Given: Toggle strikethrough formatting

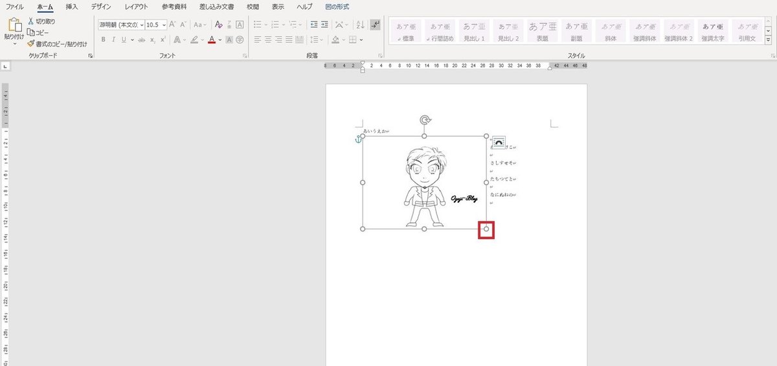Looking at the screenshot, I should [x=142, y=40].
